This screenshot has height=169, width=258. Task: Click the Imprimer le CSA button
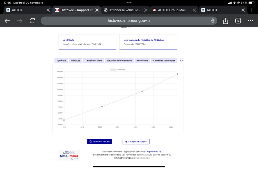pyautogui.click(x=99, y=142)
